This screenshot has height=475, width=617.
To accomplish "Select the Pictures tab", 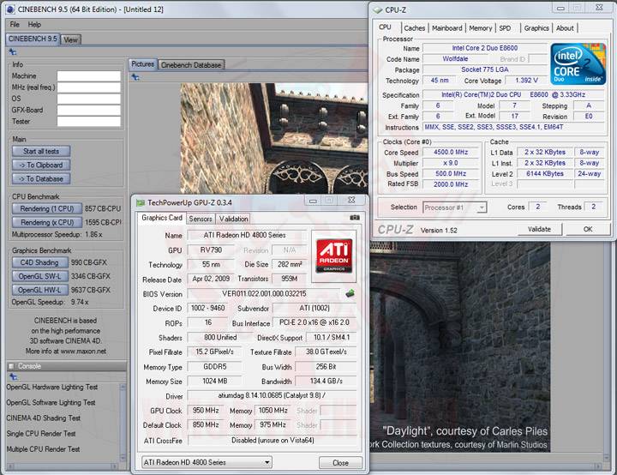I will pyautogui.click(x=142, y=64).
